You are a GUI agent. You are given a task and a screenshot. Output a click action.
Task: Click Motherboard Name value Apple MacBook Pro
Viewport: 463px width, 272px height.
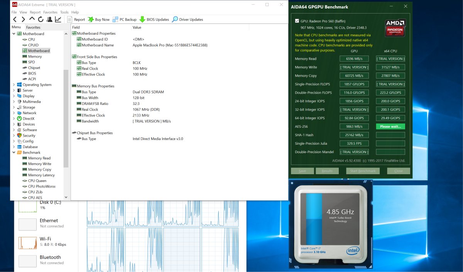170,45
